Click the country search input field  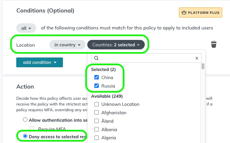coord(145,58)
